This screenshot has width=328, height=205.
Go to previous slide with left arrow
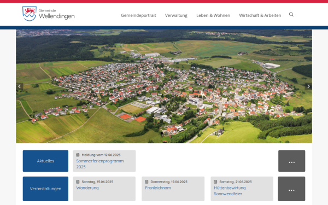click(x=20, y=86)
